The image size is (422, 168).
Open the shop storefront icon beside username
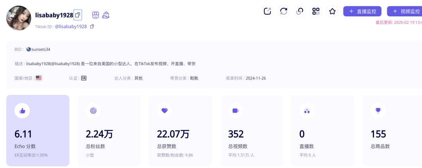tap(96, 15)
